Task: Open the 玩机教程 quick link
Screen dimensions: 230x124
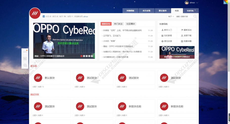Action: click(167, 36)
